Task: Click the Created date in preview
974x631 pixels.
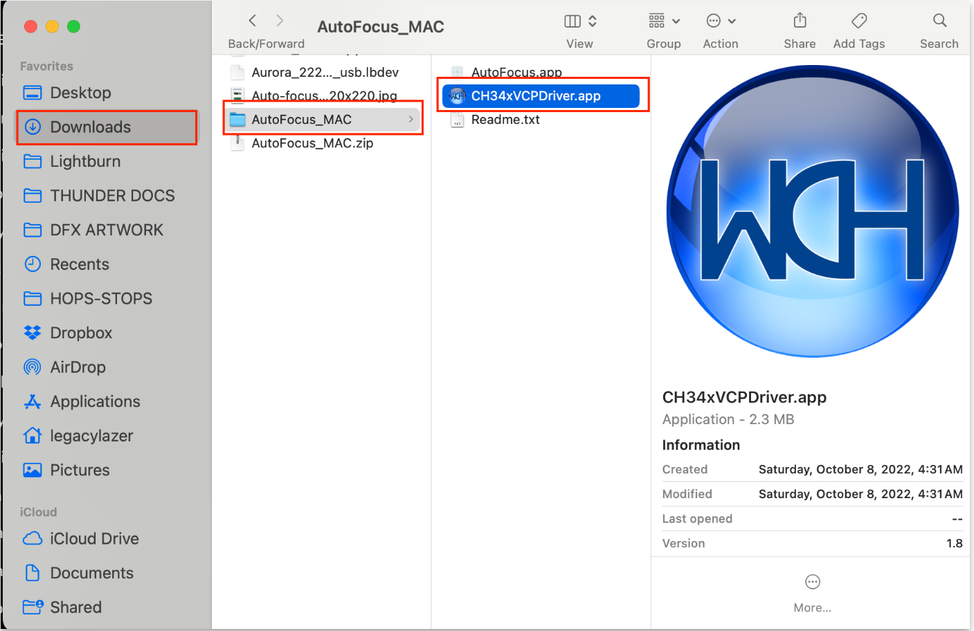Action: pos(860,469)
